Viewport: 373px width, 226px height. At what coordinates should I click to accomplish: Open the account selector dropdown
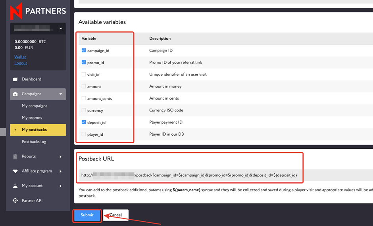point(61,29)
